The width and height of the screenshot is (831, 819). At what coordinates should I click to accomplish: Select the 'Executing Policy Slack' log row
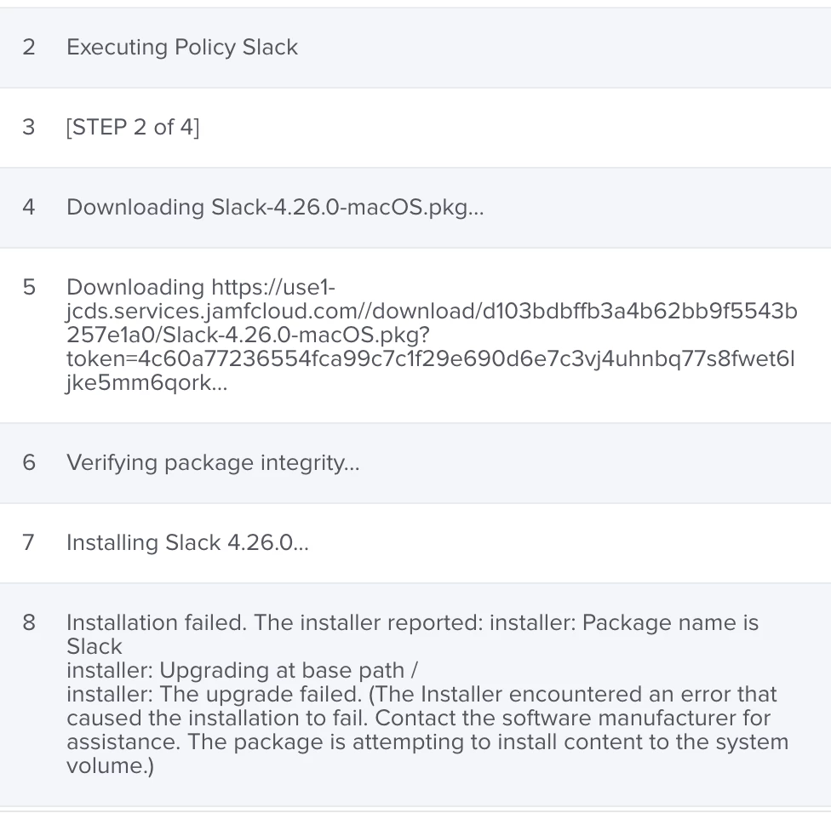pos(415,48)
